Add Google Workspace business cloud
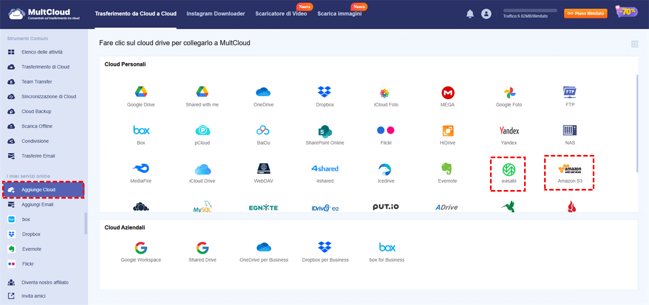649x305 pixels. 141,252
